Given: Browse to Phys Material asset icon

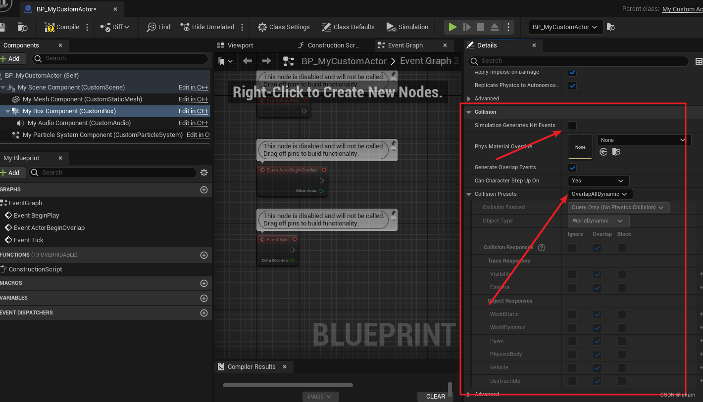Looking at the screenshot, I should [616, 152].
